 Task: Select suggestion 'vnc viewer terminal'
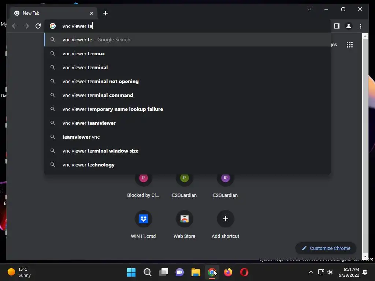click(x=188, y=67)
